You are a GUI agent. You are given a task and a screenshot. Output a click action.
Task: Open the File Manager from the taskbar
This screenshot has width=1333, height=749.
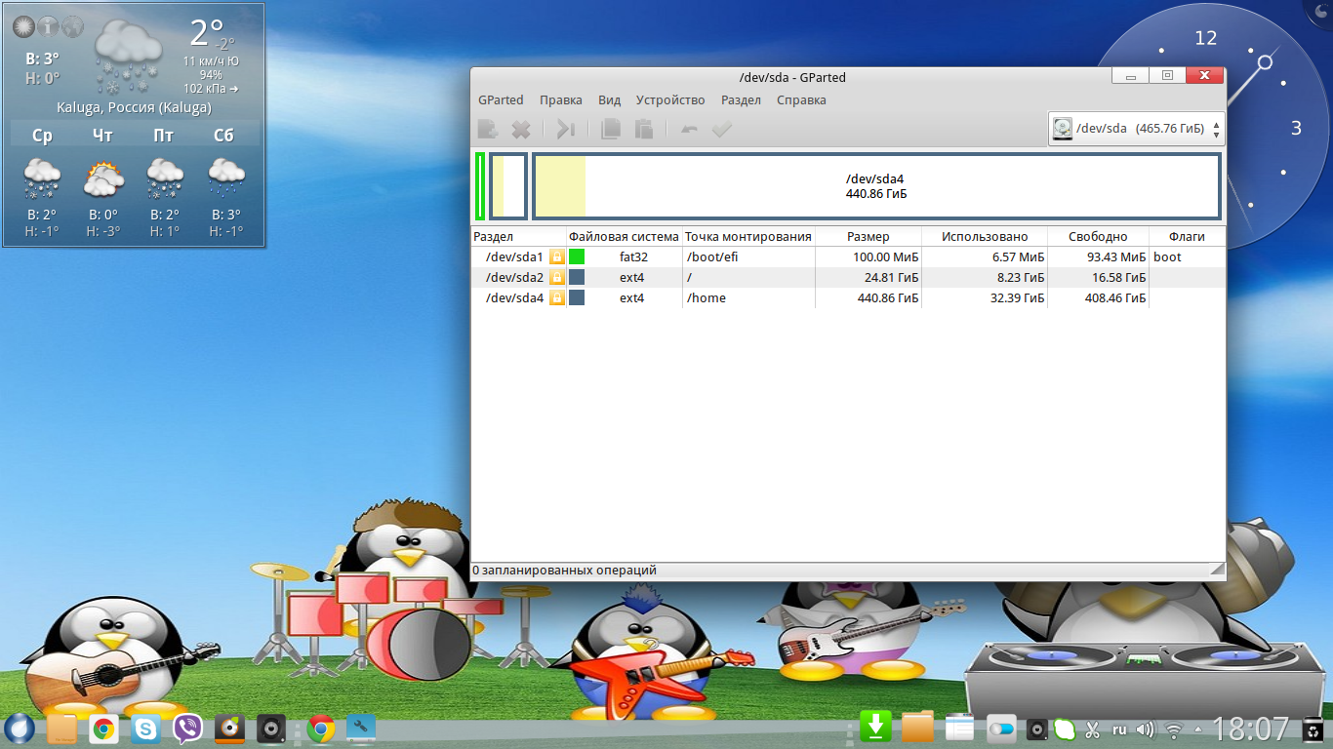point(61,729)
